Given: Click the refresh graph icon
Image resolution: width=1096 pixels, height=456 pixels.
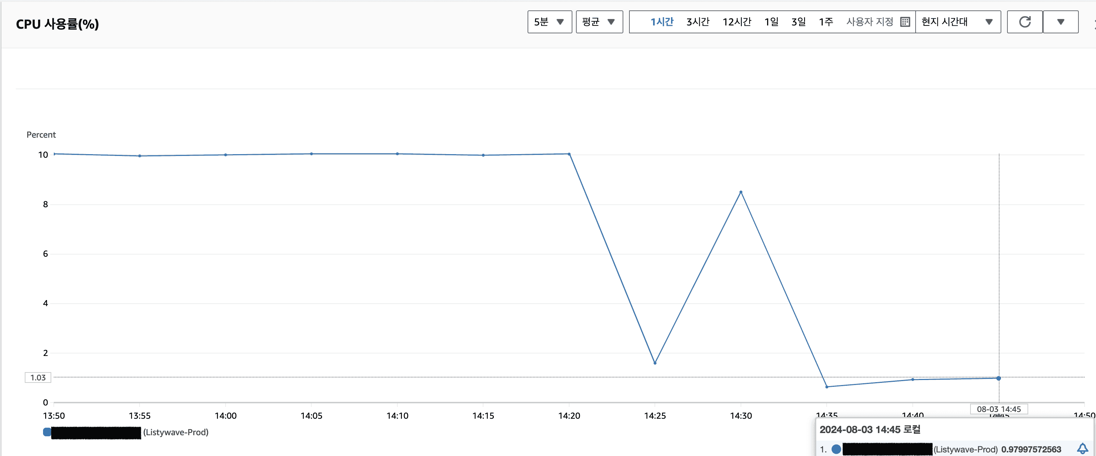Looking at the screenshot, I should click(1025, 22).
